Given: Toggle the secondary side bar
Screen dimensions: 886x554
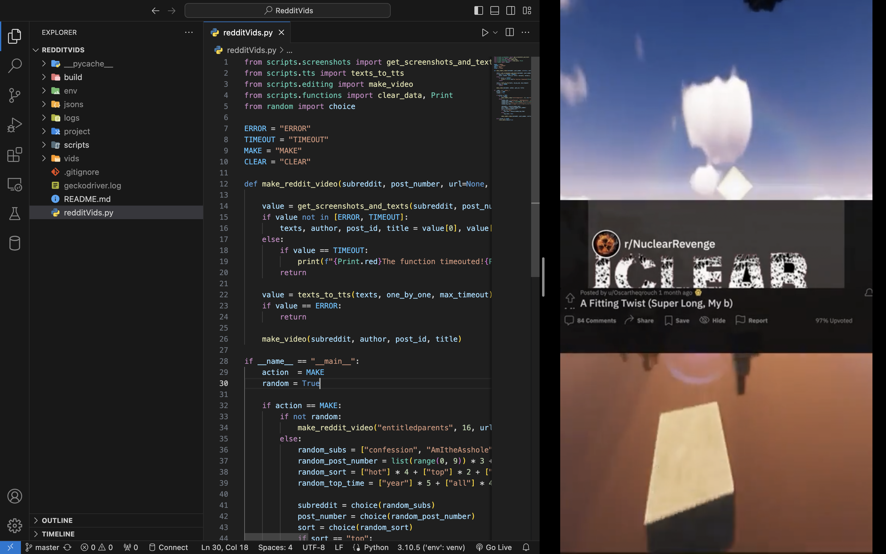Looking at the screenshot, I should click(x=511, y=11).
